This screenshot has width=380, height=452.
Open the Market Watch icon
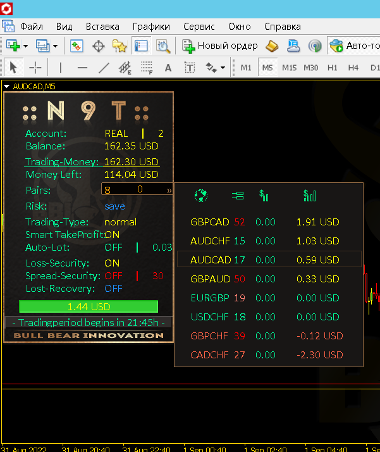click(77, 46)
